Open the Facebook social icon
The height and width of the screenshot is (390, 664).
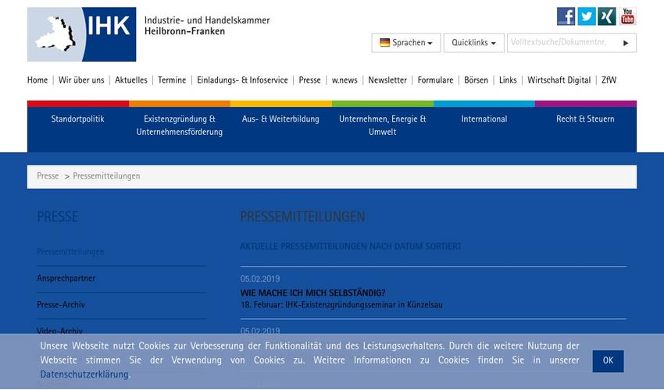point(566,16)
